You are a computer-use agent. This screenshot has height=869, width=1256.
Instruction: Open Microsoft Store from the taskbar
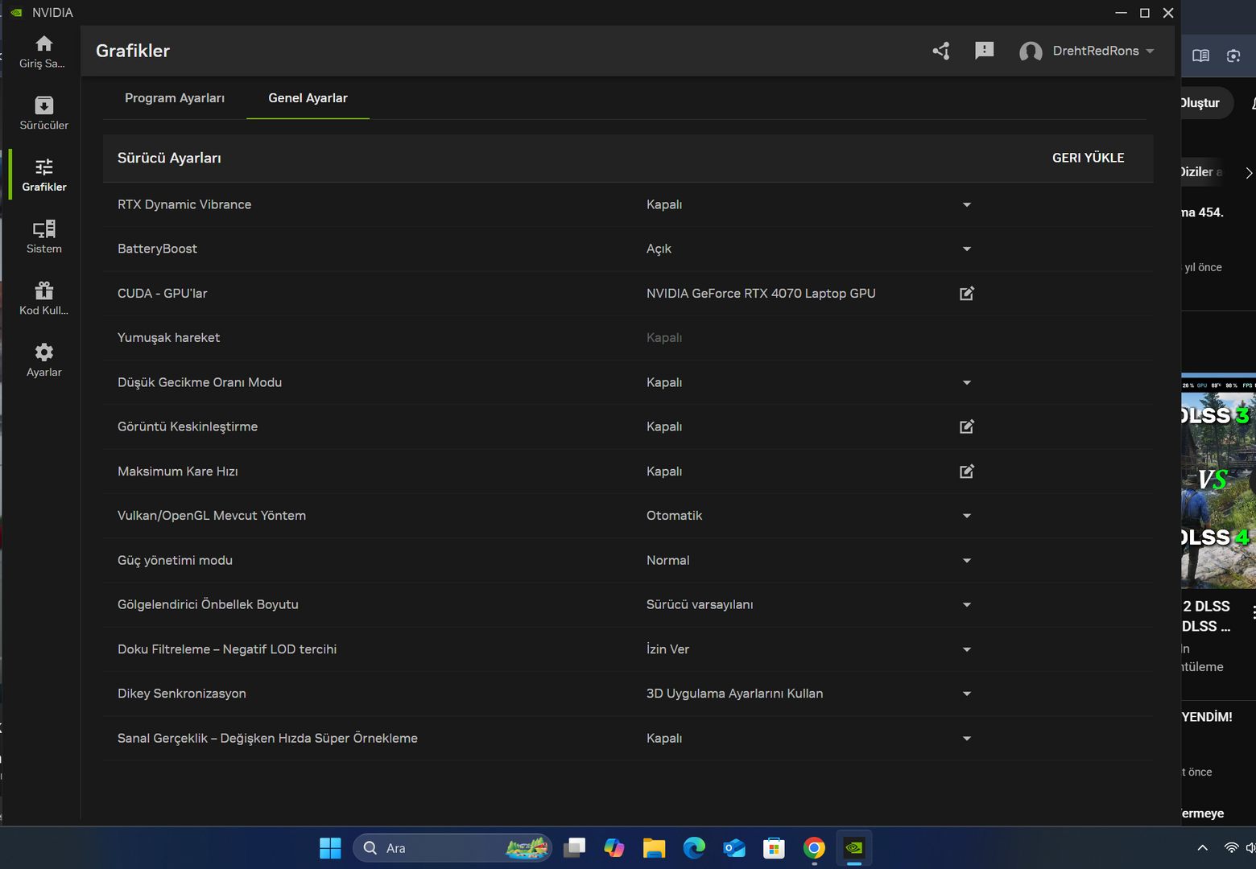coord(774,848)
